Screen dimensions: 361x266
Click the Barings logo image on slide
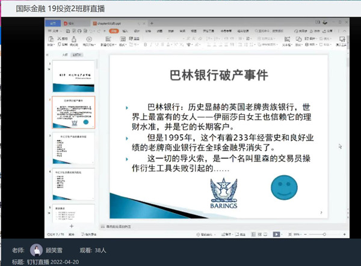[223, 194]
